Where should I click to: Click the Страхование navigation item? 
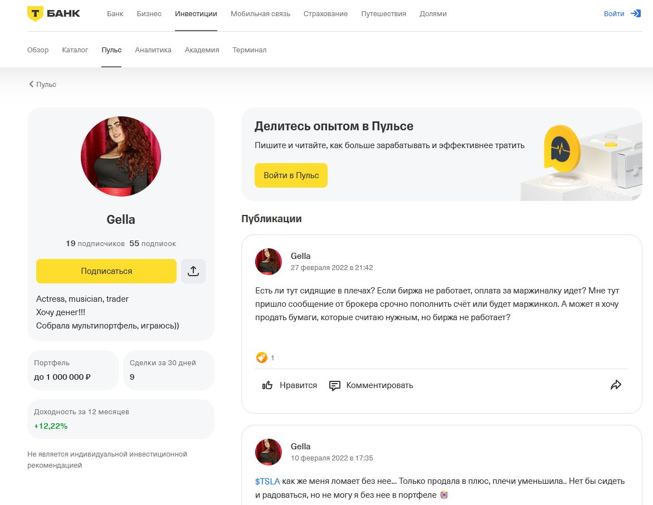point(325,14)
